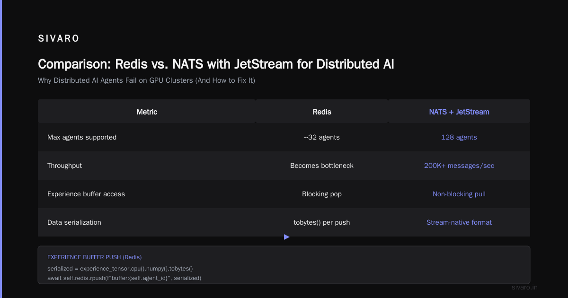Click the tobytes() per push cell

(322, 222)
